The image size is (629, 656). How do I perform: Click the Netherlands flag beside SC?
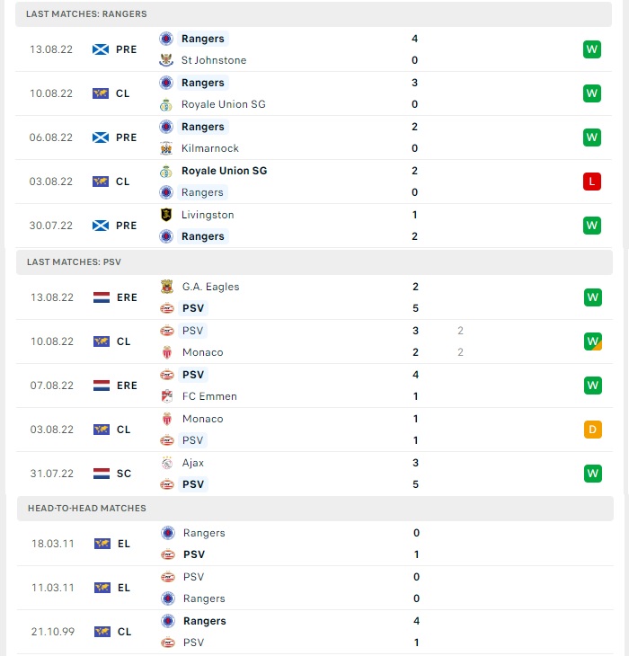point(102,474)
